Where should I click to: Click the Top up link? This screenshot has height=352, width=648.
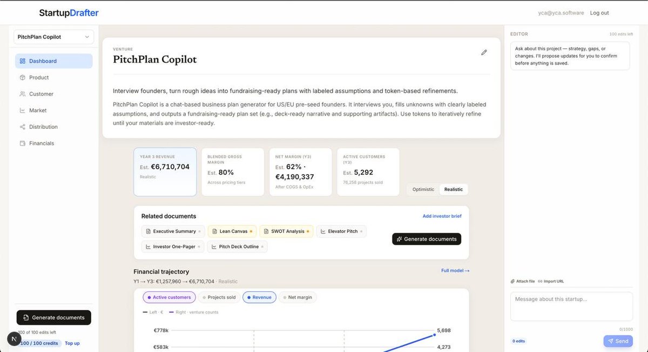click(72, 343)
